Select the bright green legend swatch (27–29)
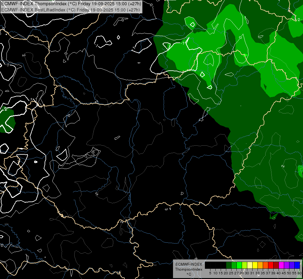303x279 pixels. pyautogui.click(x=239, y=265)
